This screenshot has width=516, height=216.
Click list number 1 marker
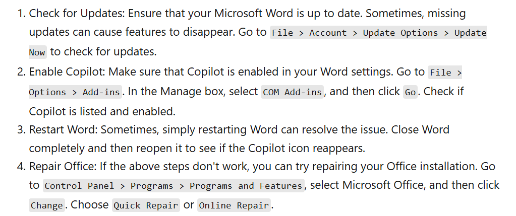click(21, 14)
